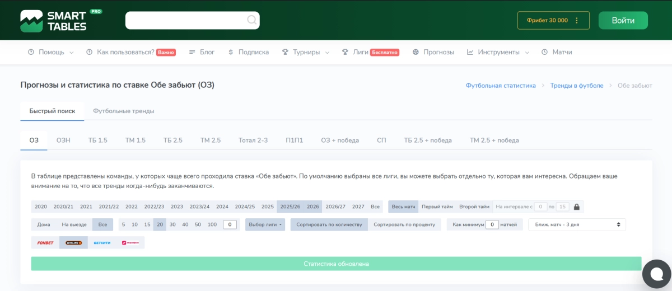672x291 pixels.
Task: Click the site search input field
Action: coord(193,20)
